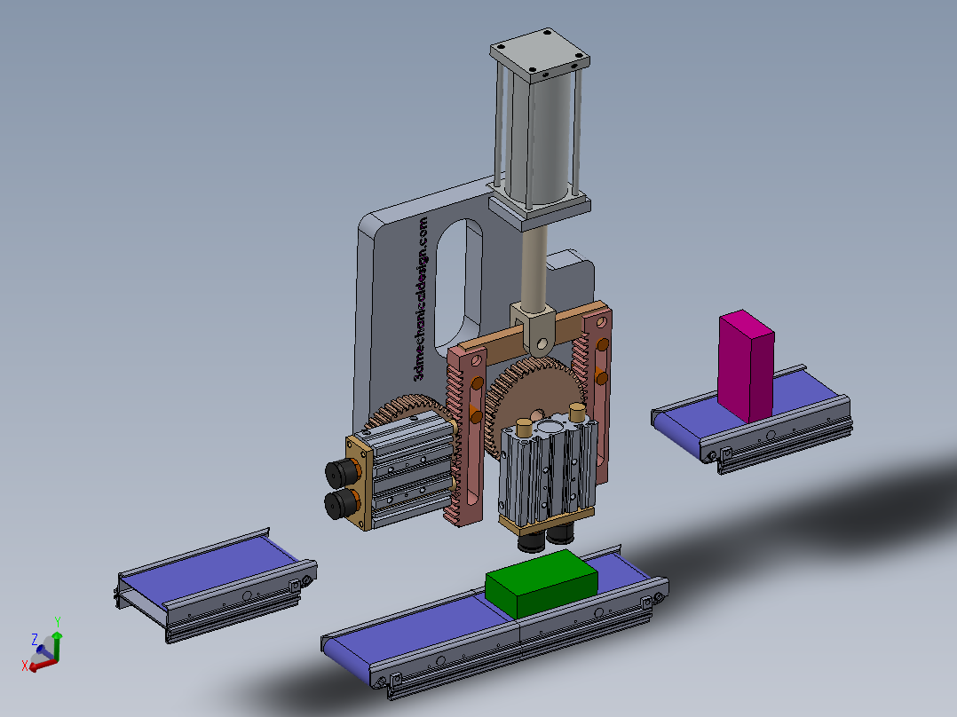Click the red X axis of the triad
The width and height of the screenshot is (957, 717).
[x=42, y=666]
